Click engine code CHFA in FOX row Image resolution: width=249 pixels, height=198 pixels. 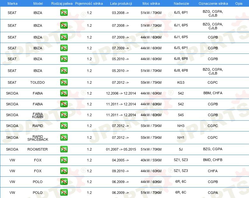(213, 171)
